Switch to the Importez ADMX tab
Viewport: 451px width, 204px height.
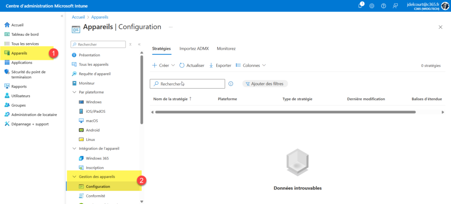pos(194,48)
